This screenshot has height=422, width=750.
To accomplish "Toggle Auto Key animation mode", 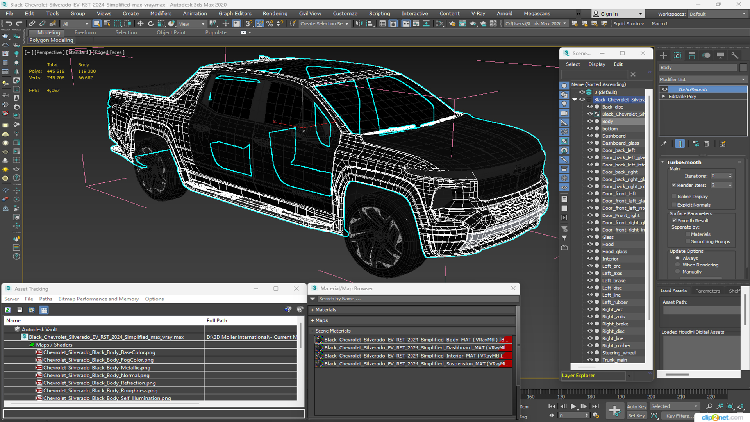I will [x=636, y=407].
